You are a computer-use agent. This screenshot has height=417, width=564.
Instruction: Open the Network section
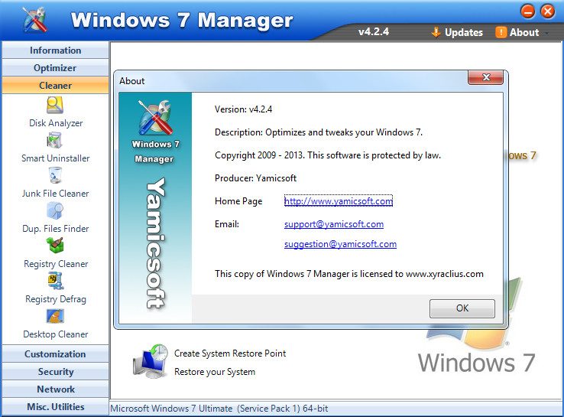(x=55, y=389)
